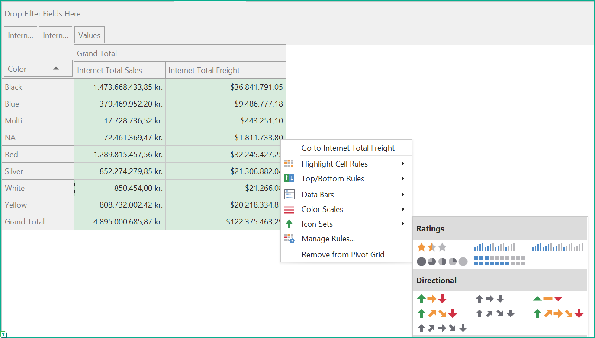Expand the Icon Sets submenu arrow
595x338 pixels.
click(x=402, y=224)
